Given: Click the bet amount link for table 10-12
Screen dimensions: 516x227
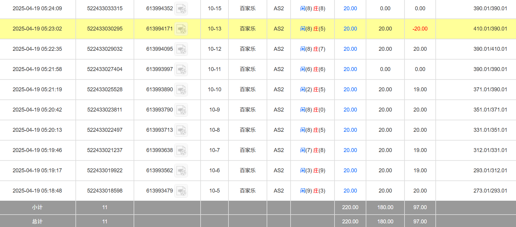Looking at the screenshot, I should pyautogui.click(x=350, y=49).
